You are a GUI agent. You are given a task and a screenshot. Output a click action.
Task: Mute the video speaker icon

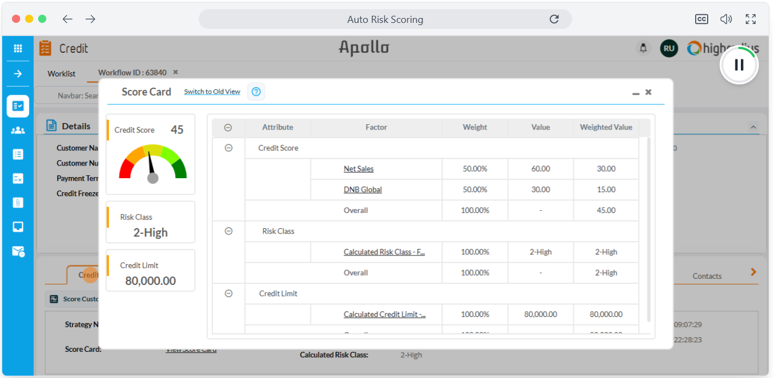point(726,19)
